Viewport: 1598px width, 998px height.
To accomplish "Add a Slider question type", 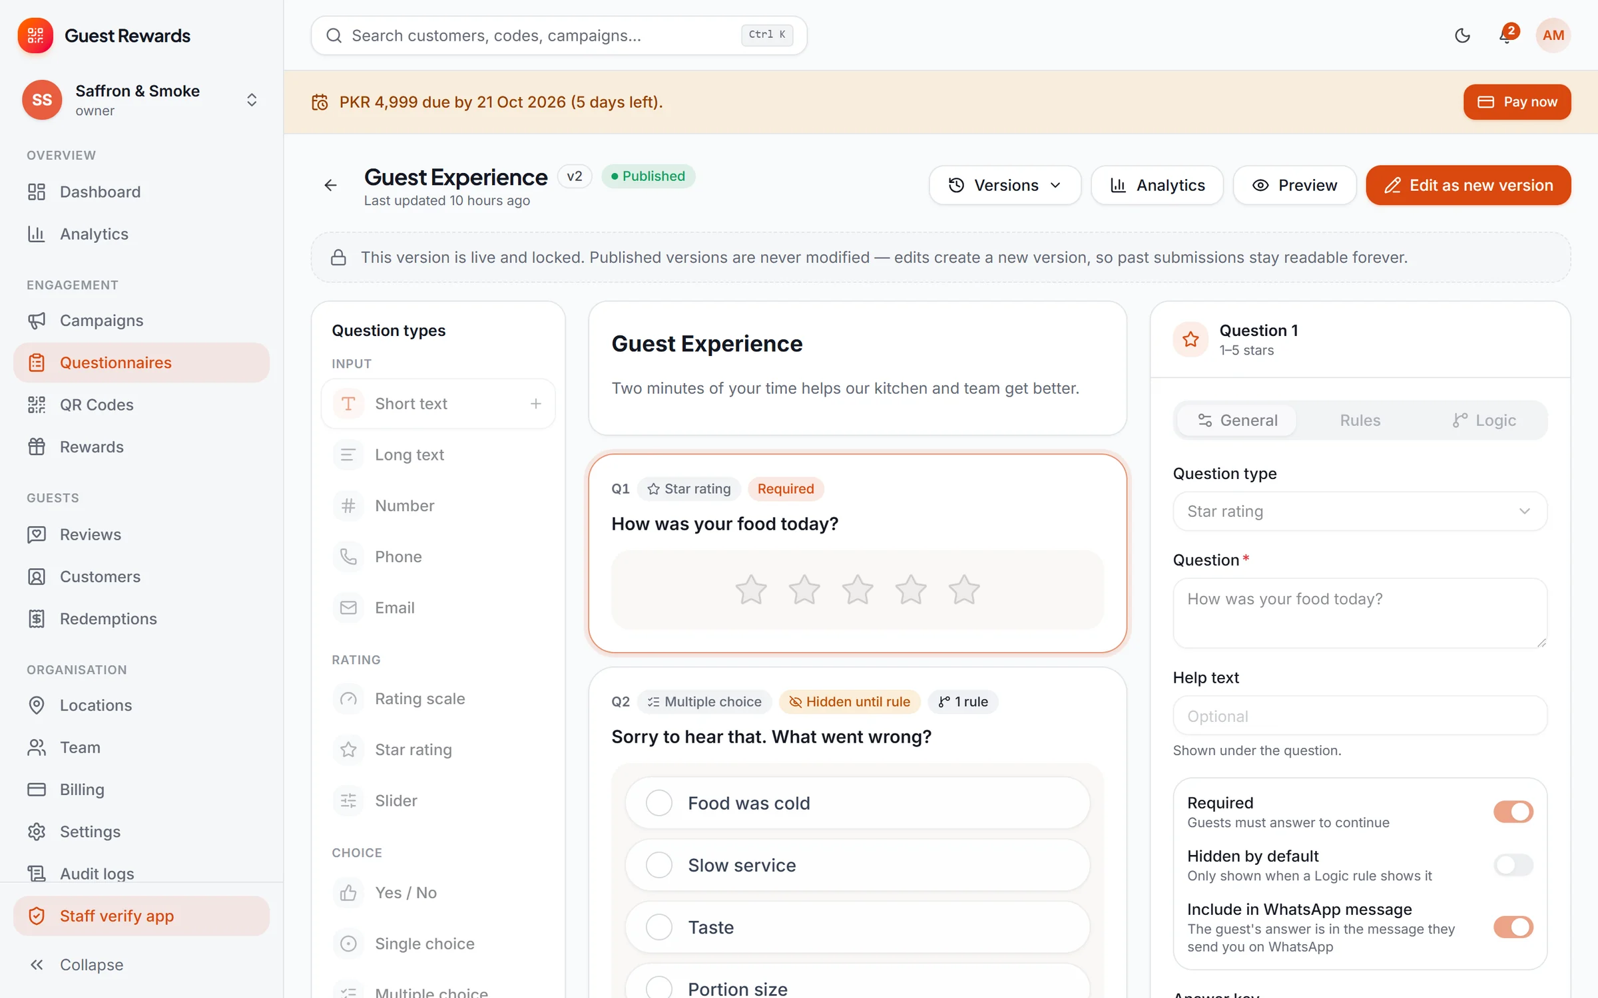I will (438, 800).
